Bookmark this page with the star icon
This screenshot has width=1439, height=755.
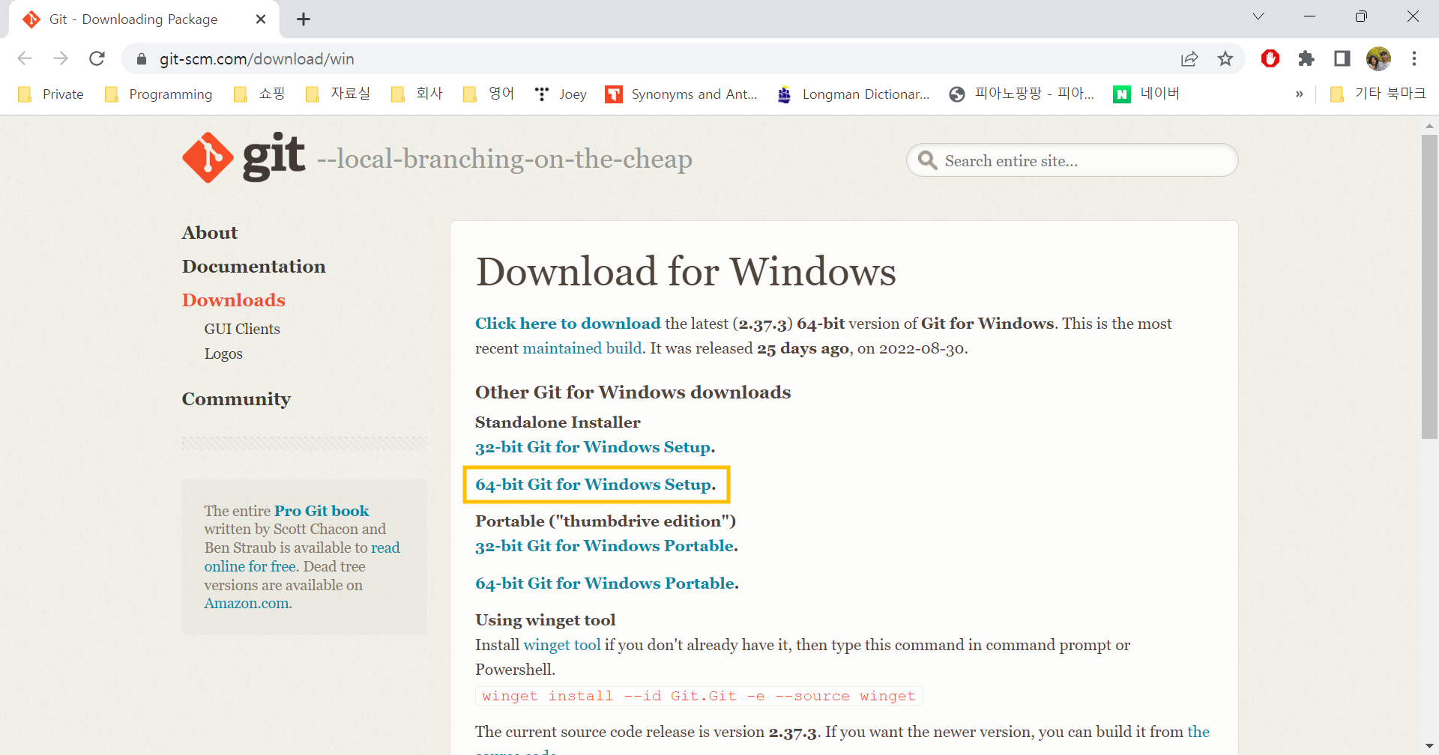pos(1225,58)
